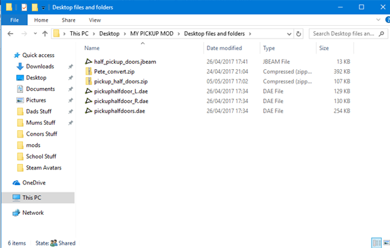Click the 05/05/2017 17:02 date cell
The image size is (390, 248).
227,81
